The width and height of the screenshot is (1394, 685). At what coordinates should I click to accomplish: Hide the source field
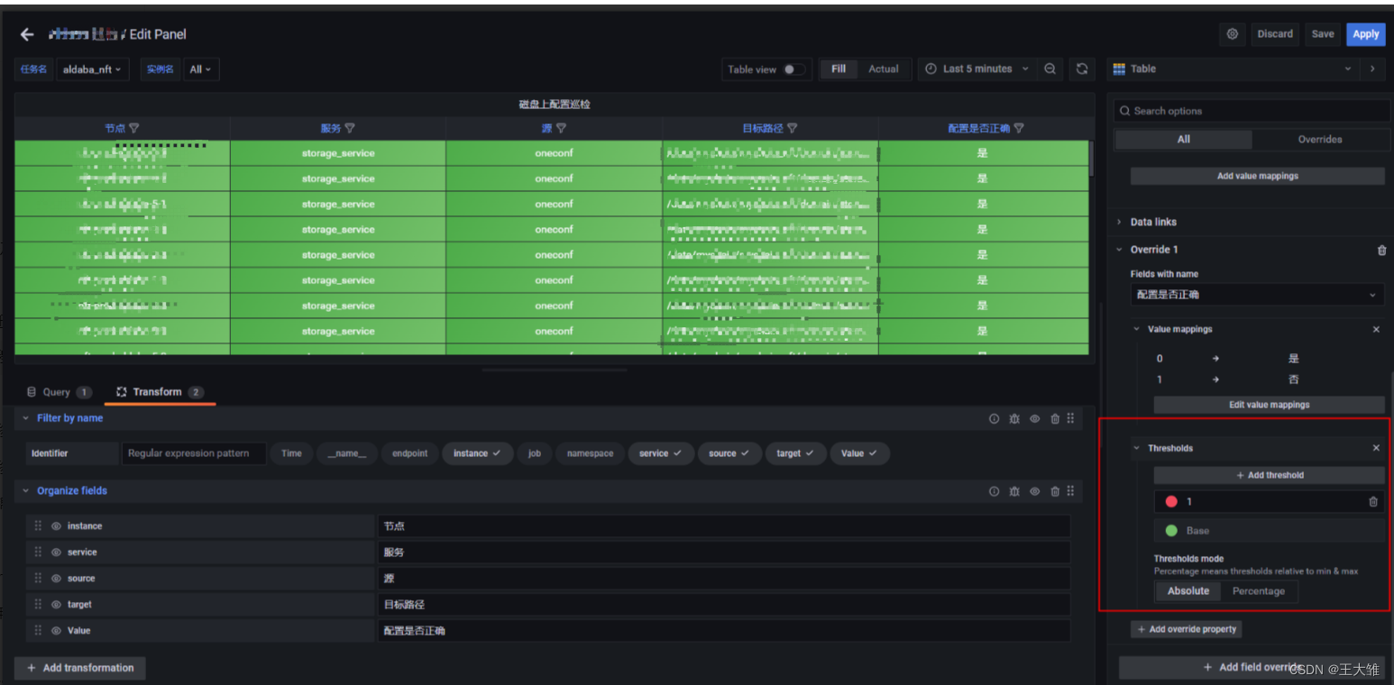pyautogui.click(x=56, y=579)
